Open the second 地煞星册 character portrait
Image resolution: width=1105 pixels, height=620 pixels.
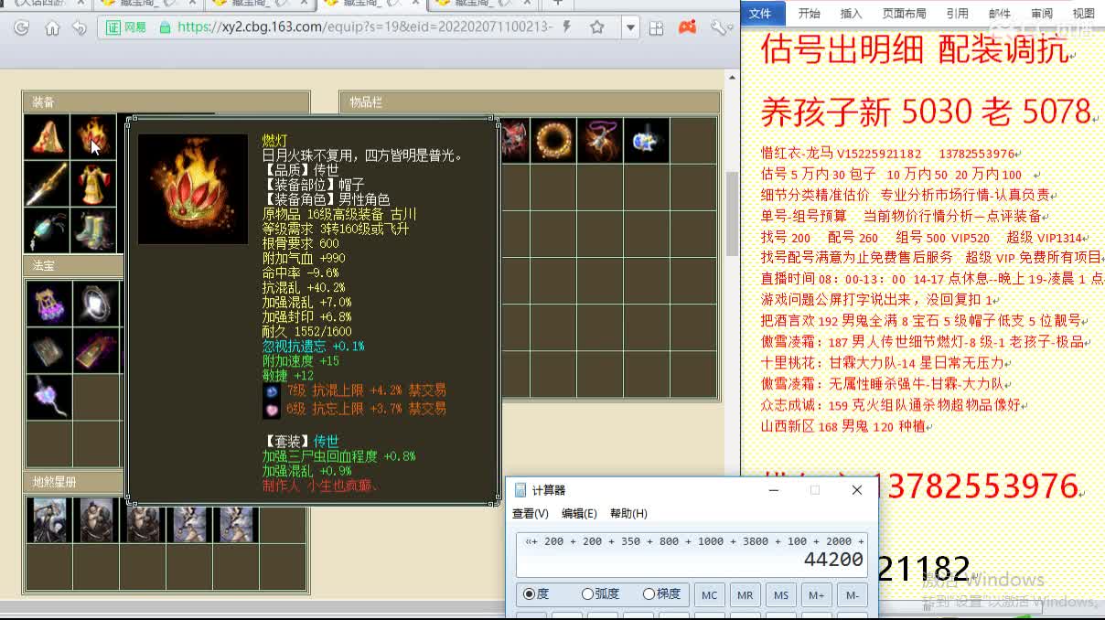coord(95,520)
